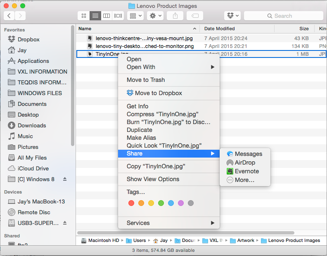Choose Duplicate in context menu
Screen dimensions: 327x256
pyautogui.click(x=169, y=130)
